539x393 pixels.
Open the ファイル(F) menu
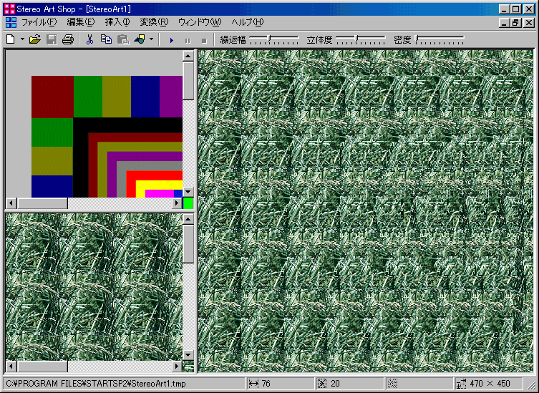click(39, 22)
